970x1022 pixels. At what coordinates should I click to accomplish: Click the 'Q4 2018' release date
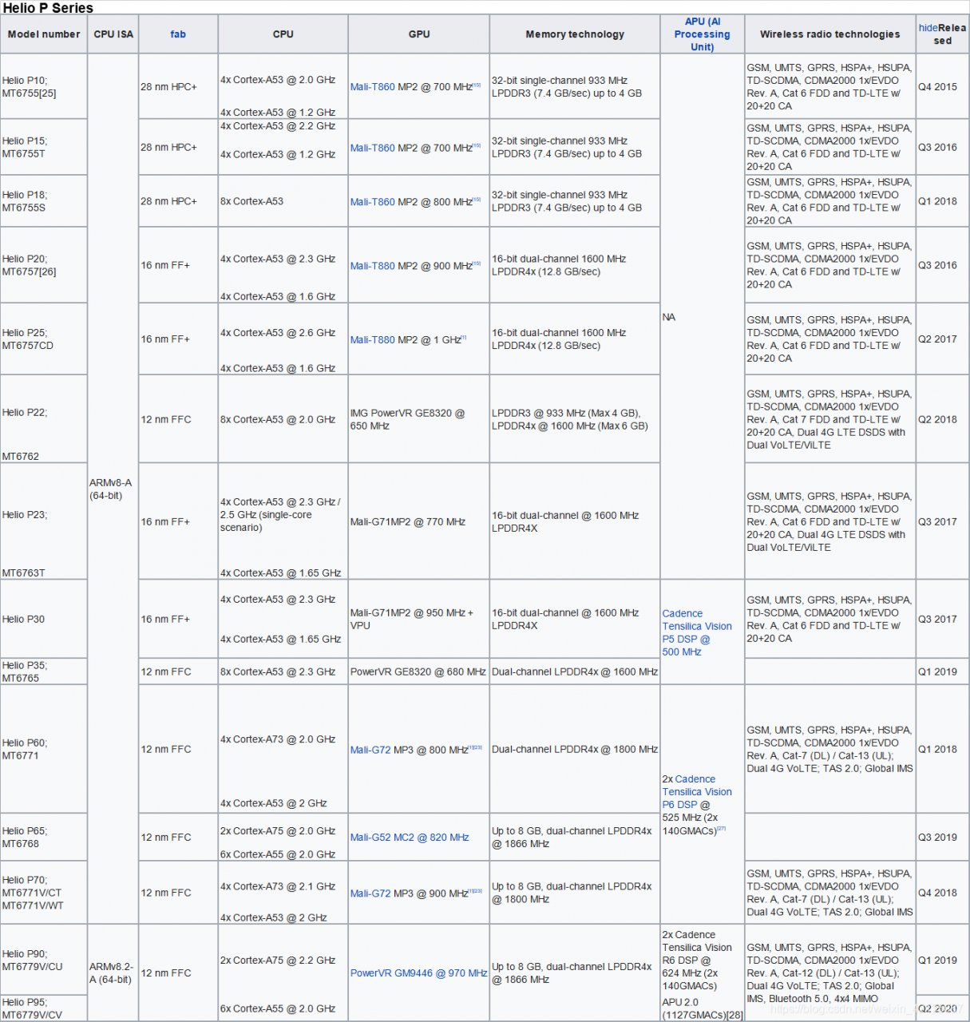pyautogui.click(x=937, y=893)
